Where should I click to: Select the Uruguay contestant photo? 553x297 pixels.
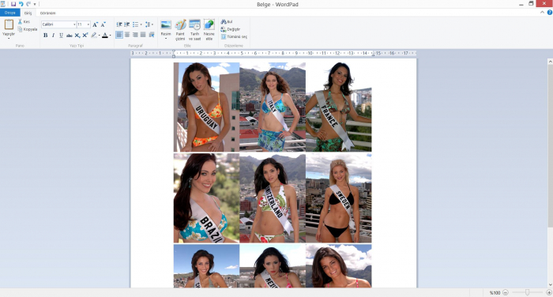click(x=207, y=107)
